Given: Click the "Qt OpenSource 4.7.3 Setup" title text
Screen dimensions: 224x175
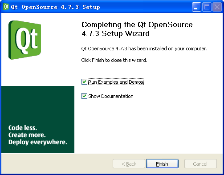Looking at the screenshot, I should (56, 7).
